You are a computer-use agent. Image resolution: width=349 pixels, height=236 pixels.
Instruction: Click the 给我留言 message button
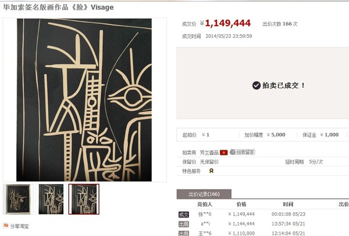coord(243,152)
